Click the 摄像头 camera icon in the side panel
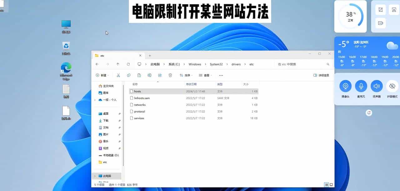This screenshot has width=400, height=191. (345, 87)
